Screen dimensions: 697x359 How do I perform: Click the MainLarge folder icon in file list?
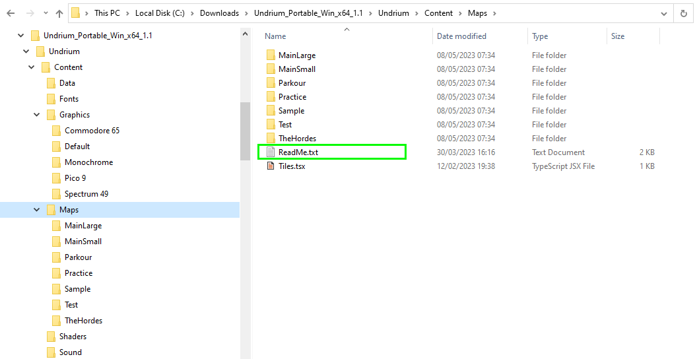pos(271,55)
